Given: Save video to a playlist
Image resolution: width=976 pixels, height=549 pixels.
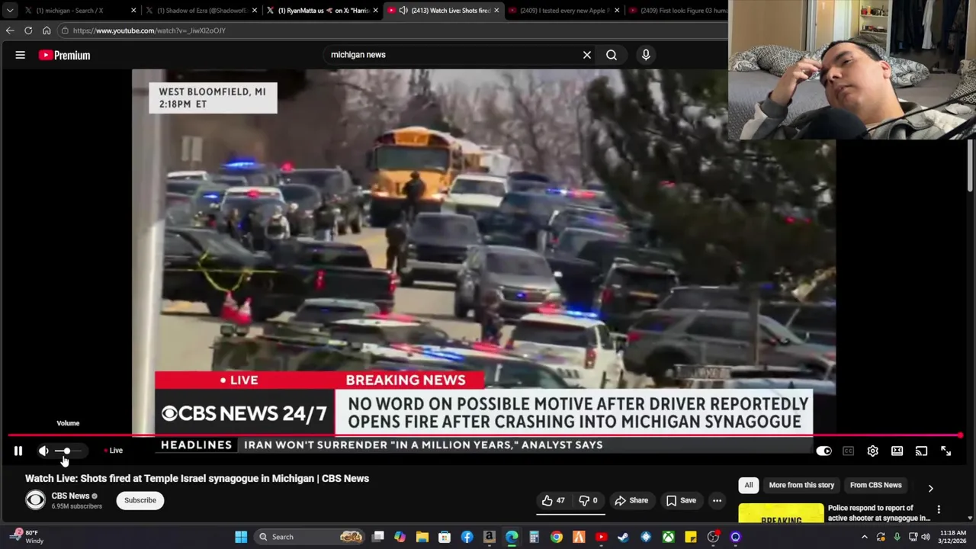Looking at the screenshot, I should click(681, 500).
